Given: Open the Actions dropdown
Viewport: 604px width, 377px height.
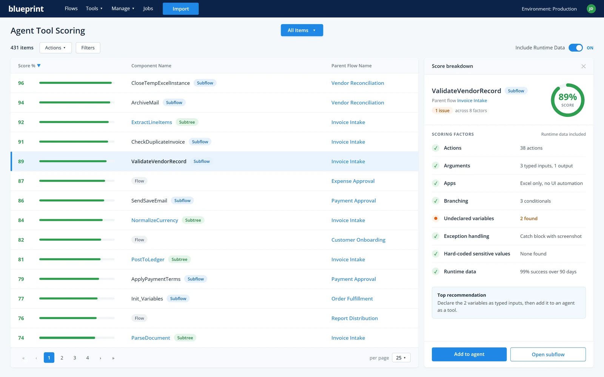Looking at the screenshot, I should click(x=55, y=48).
